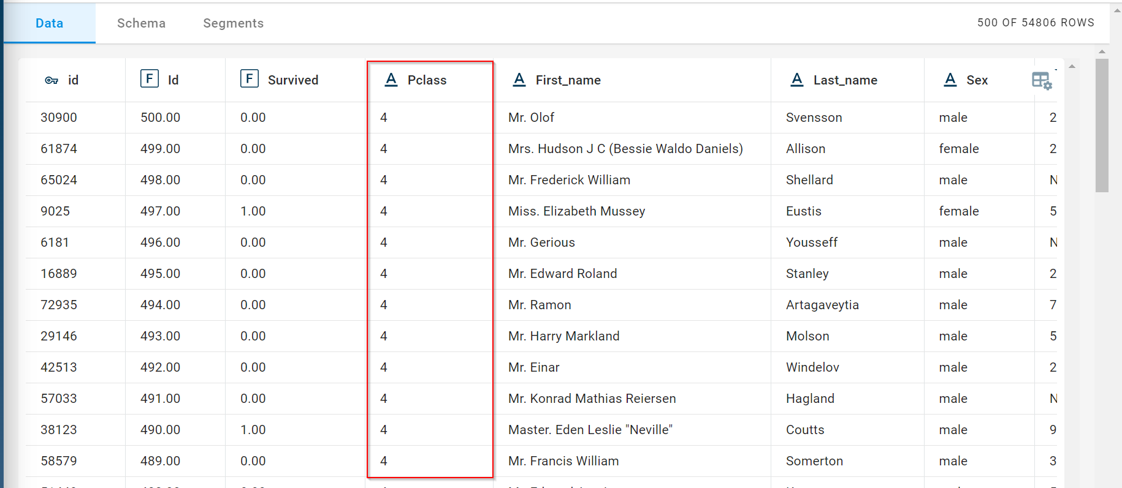This screenshot has width=1122, height=488.
Task: Click the text type icon beside First_name
Action: tap(519, 80)
